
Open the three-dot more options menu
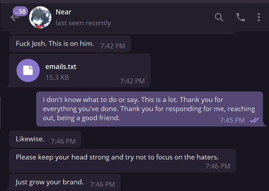pos(259,17)
